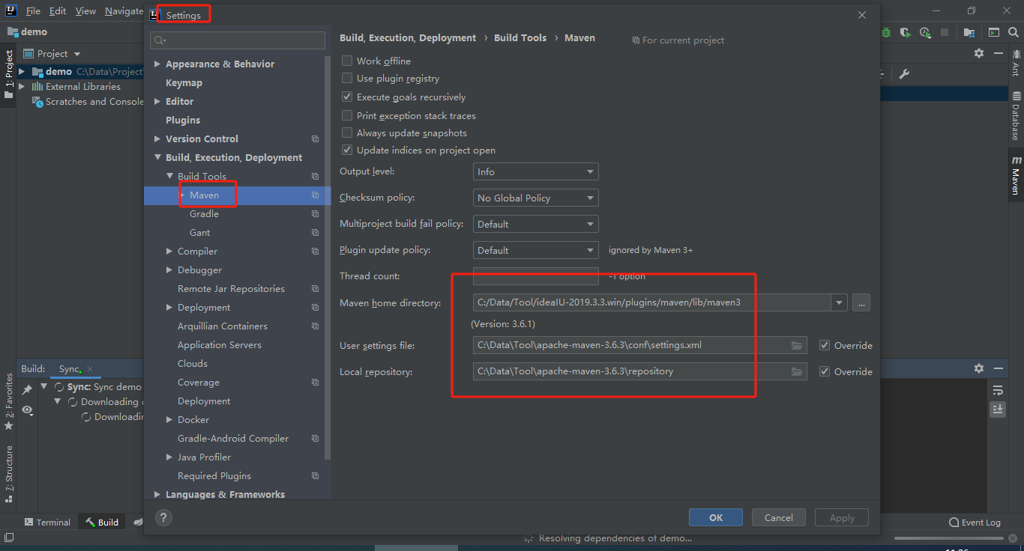Enable the Work offline checkbox
This screenshot has width=1024, height=551.
[347, 61]
